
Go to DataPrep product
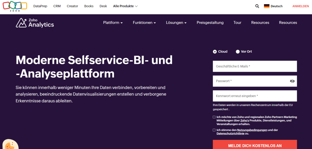click(x=40, y=6)
